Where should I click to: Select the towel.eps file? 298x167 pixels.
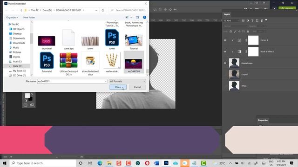click(68, 39)
